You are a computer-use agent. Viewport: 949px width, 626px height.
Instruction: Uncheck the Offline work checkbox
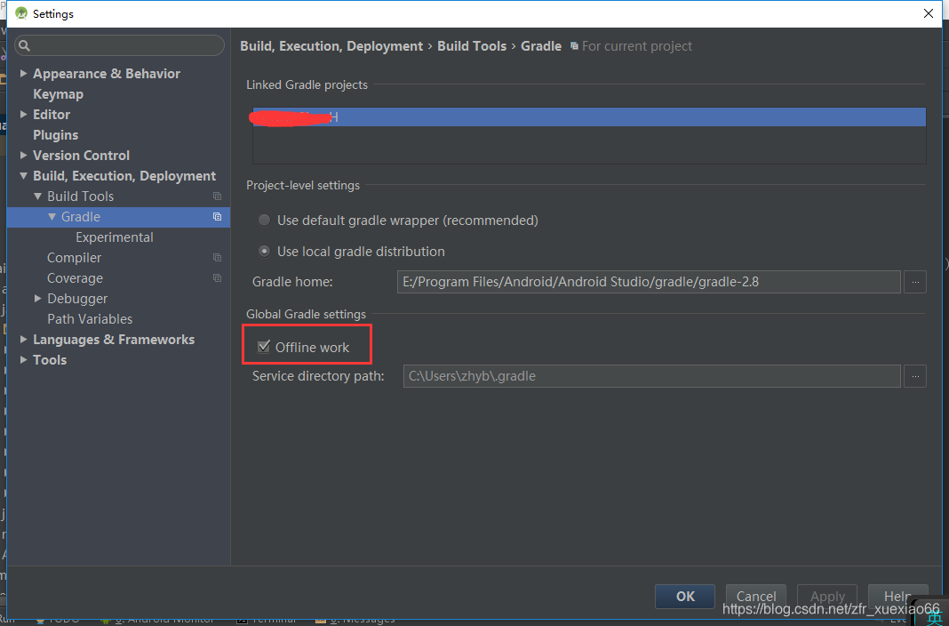(x=264, y=347)
